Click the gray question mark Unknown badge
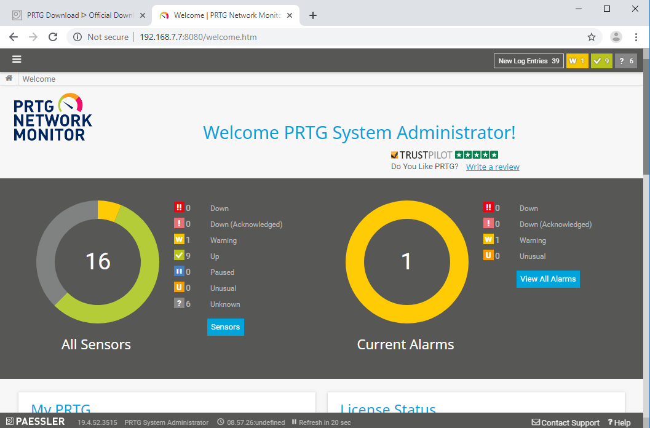650x428 pixels. (x=626, y=60)
